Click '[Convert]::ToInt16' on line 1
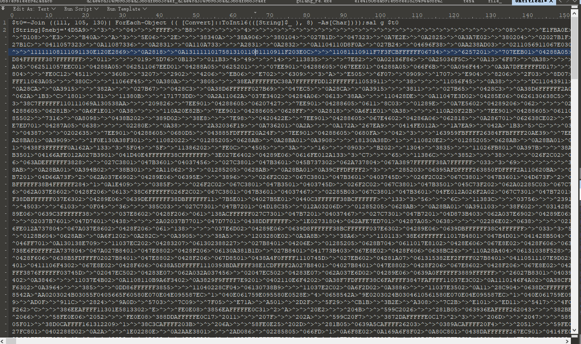Image resolution: width=581 pixels, height=344 pixels. click(215, 23)
